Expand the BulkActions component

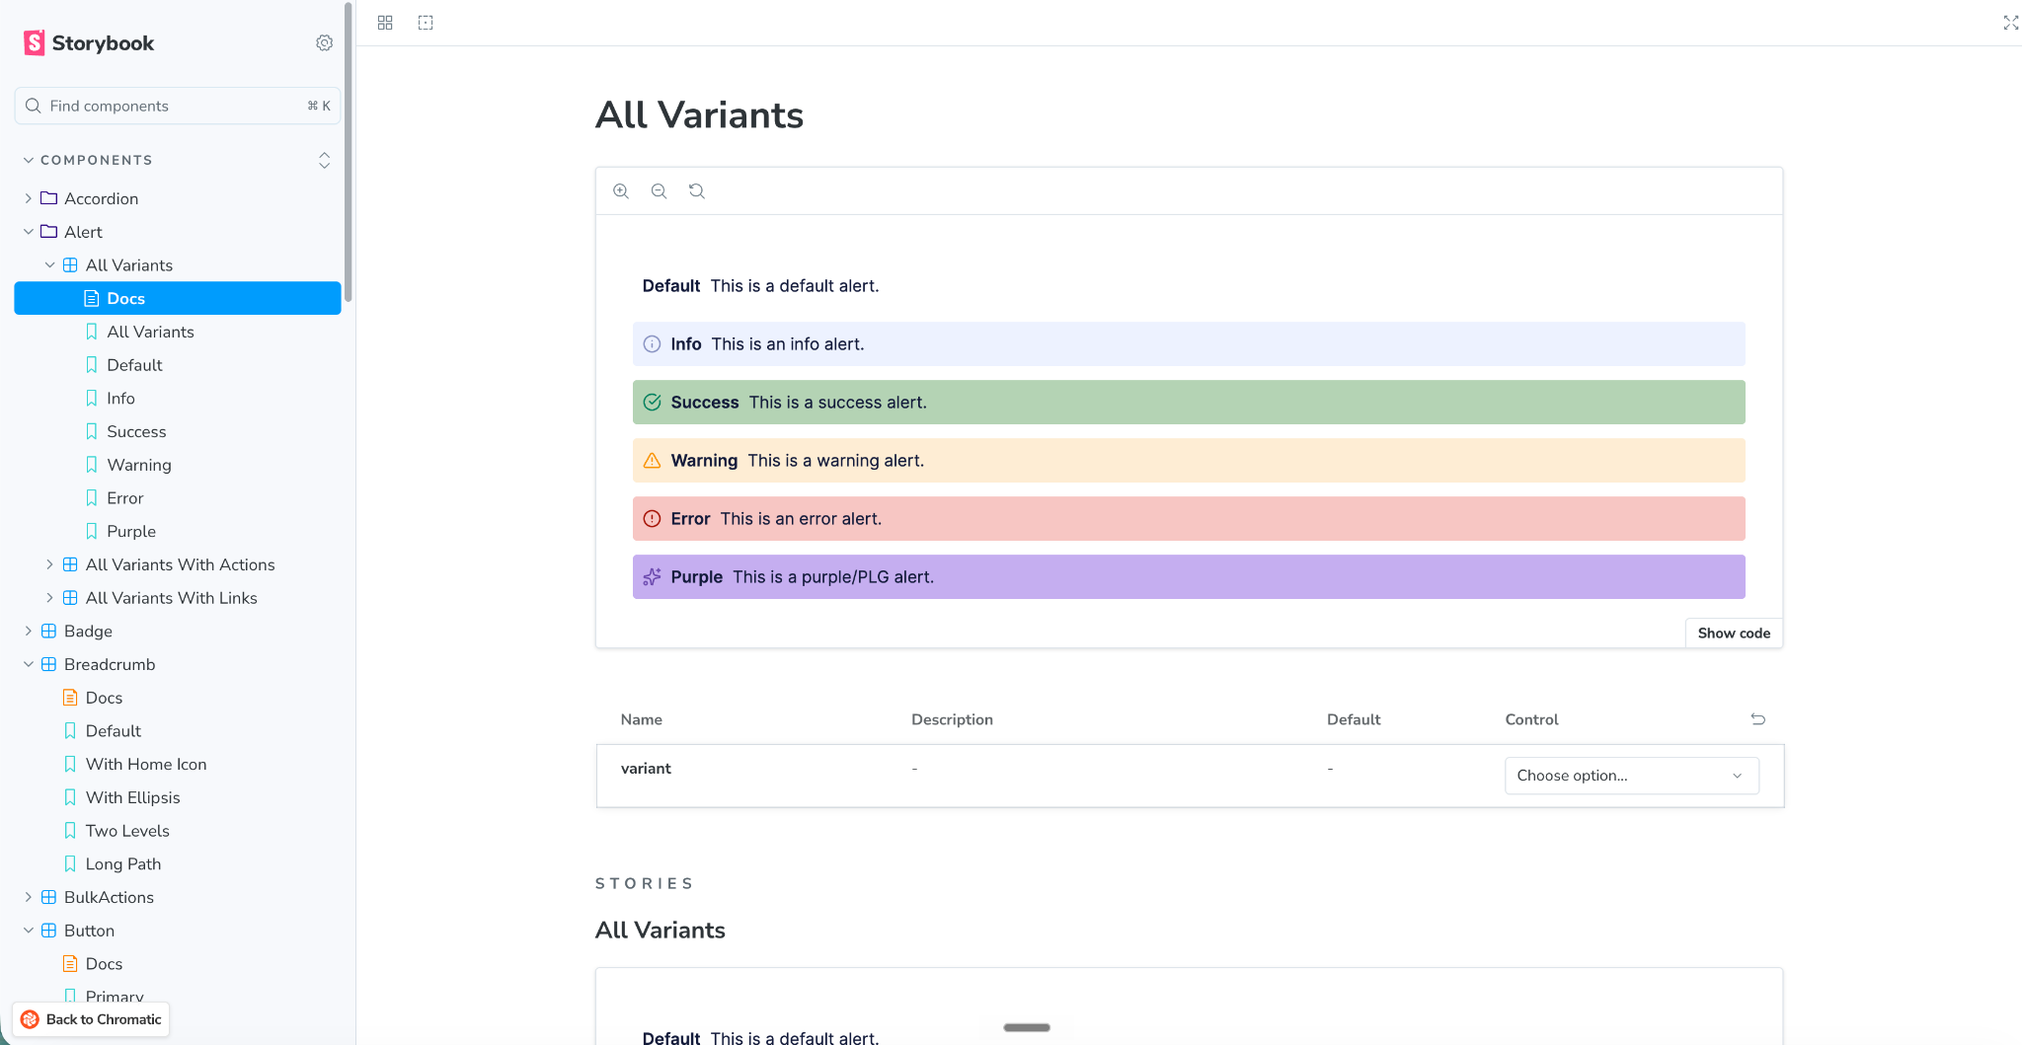(x=29, y=897)
